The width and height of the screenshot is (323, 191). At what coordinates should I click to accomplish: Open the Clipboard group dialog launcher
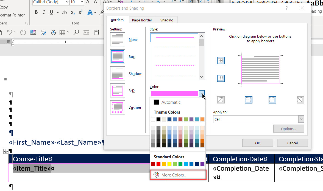27,23
